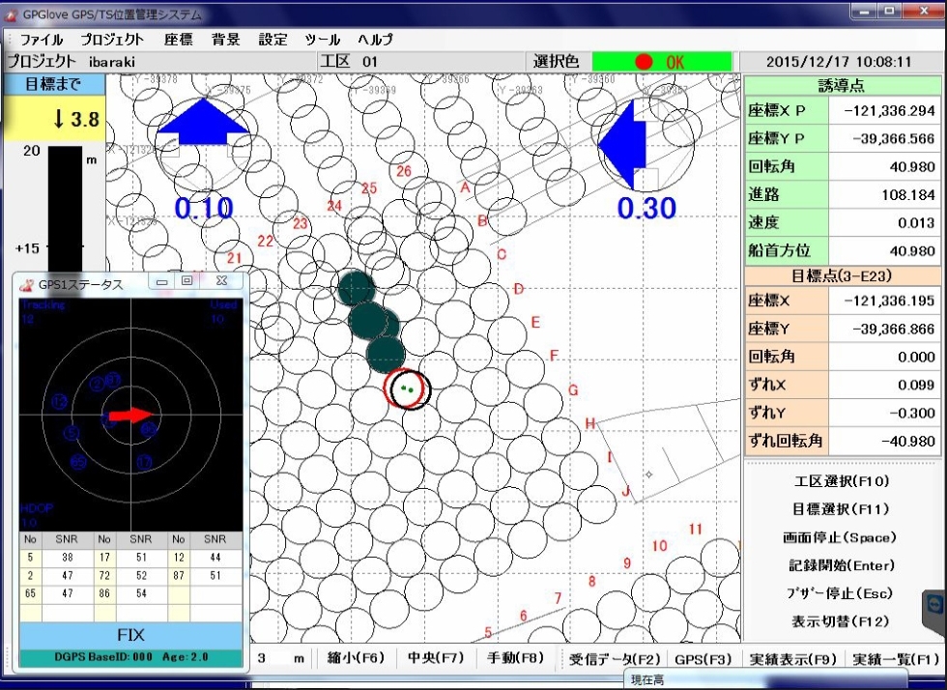Click 受信データ(F2) button

[x=615, y=659]
